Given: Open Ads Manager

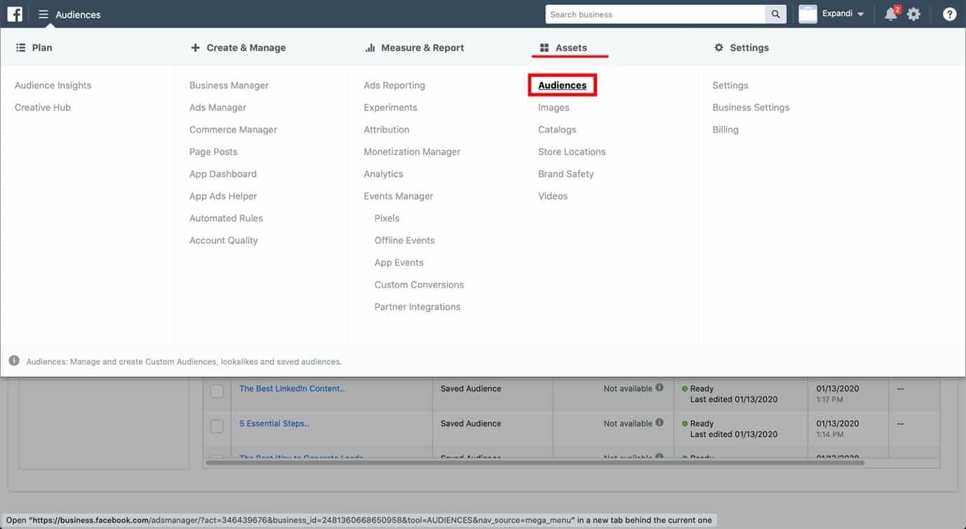Looking at the screenshot, I should [x=217, y=107].
